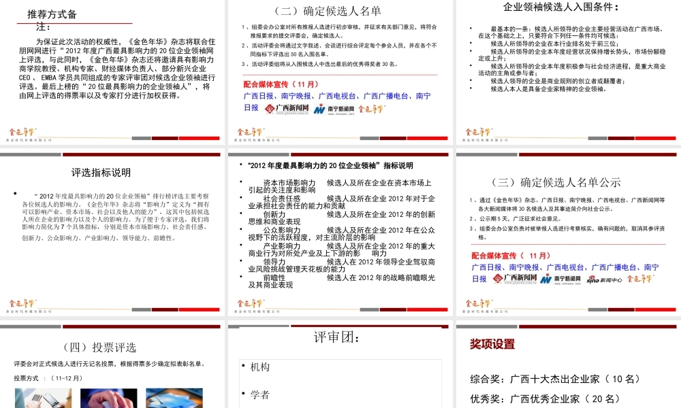This screenshot has height=408, width=681.
Task: Select the hand-on-mouse photo in 投票评选 slide
Action: (x=108, y=398)
